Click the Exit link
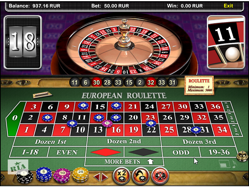The image size is (249, 187). (x=228, y=6)
